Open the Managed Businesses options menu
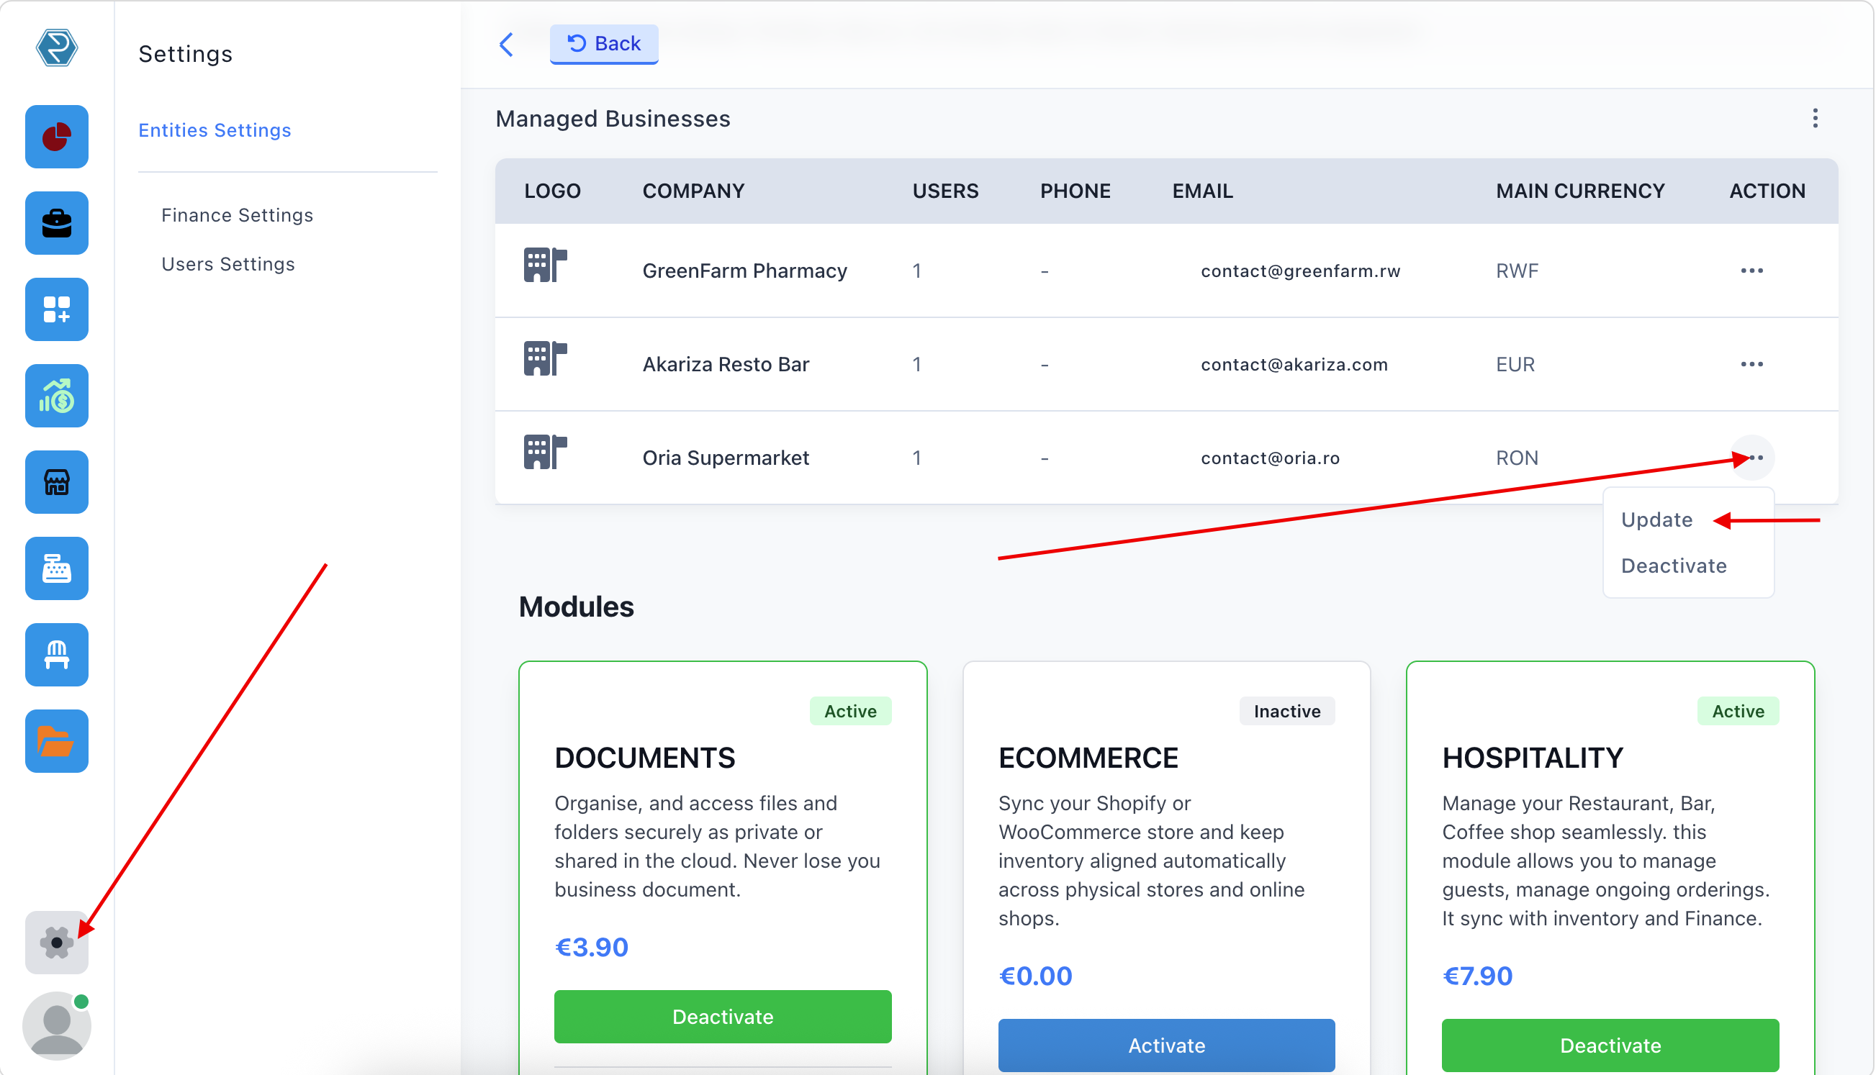 point(1816,118)
